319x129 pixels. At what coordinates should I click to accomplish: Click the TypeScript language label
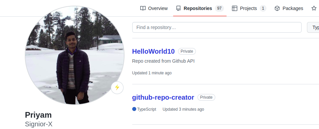point(147,109)
